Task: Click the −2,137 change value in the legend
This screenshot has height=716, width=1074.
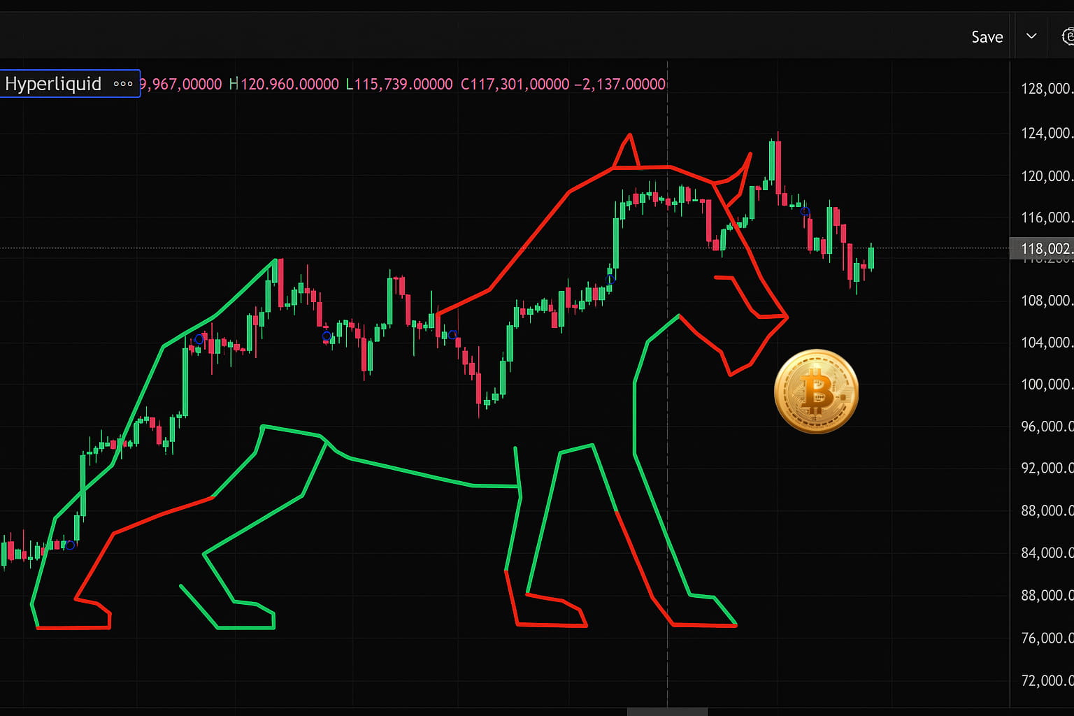Action: click(x=620, y=85)
